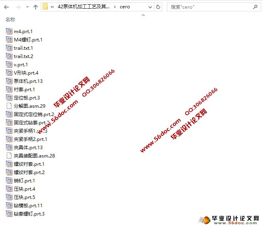Click the file name trail.txt.2
The width and height of the screenshot is (263, 227).
coord(23,56)
